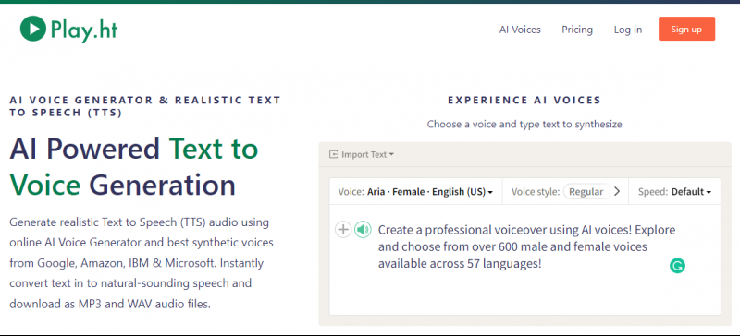This screenshot has height=336, width=740.
Task: Click the right arrow beside voice styles
Action: click(x=617, y=192)
